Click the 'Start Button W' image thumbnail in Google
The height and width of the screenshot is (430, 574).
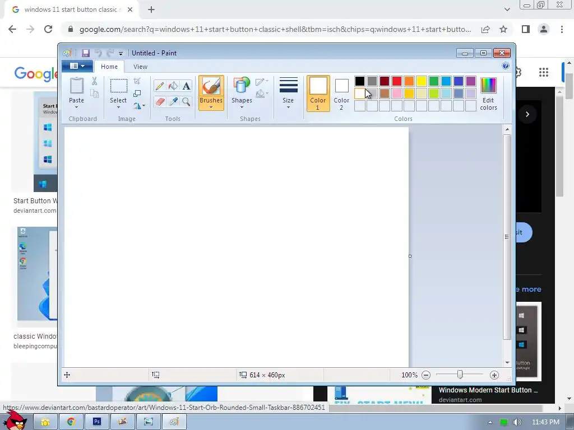pyautogui.click(x=45, y=142)
